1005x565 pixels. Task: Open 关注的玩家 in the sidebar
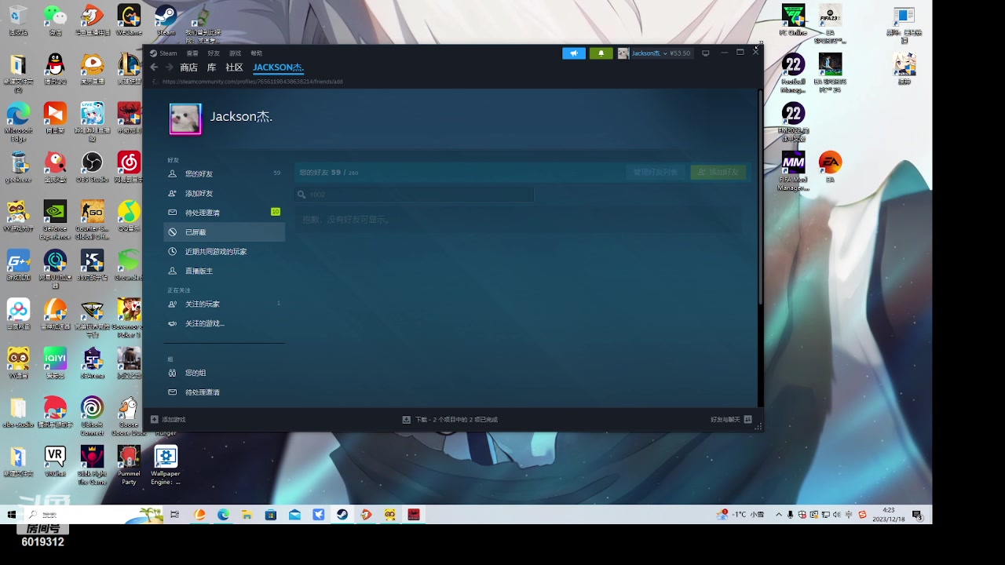click(x=224, y=304)
